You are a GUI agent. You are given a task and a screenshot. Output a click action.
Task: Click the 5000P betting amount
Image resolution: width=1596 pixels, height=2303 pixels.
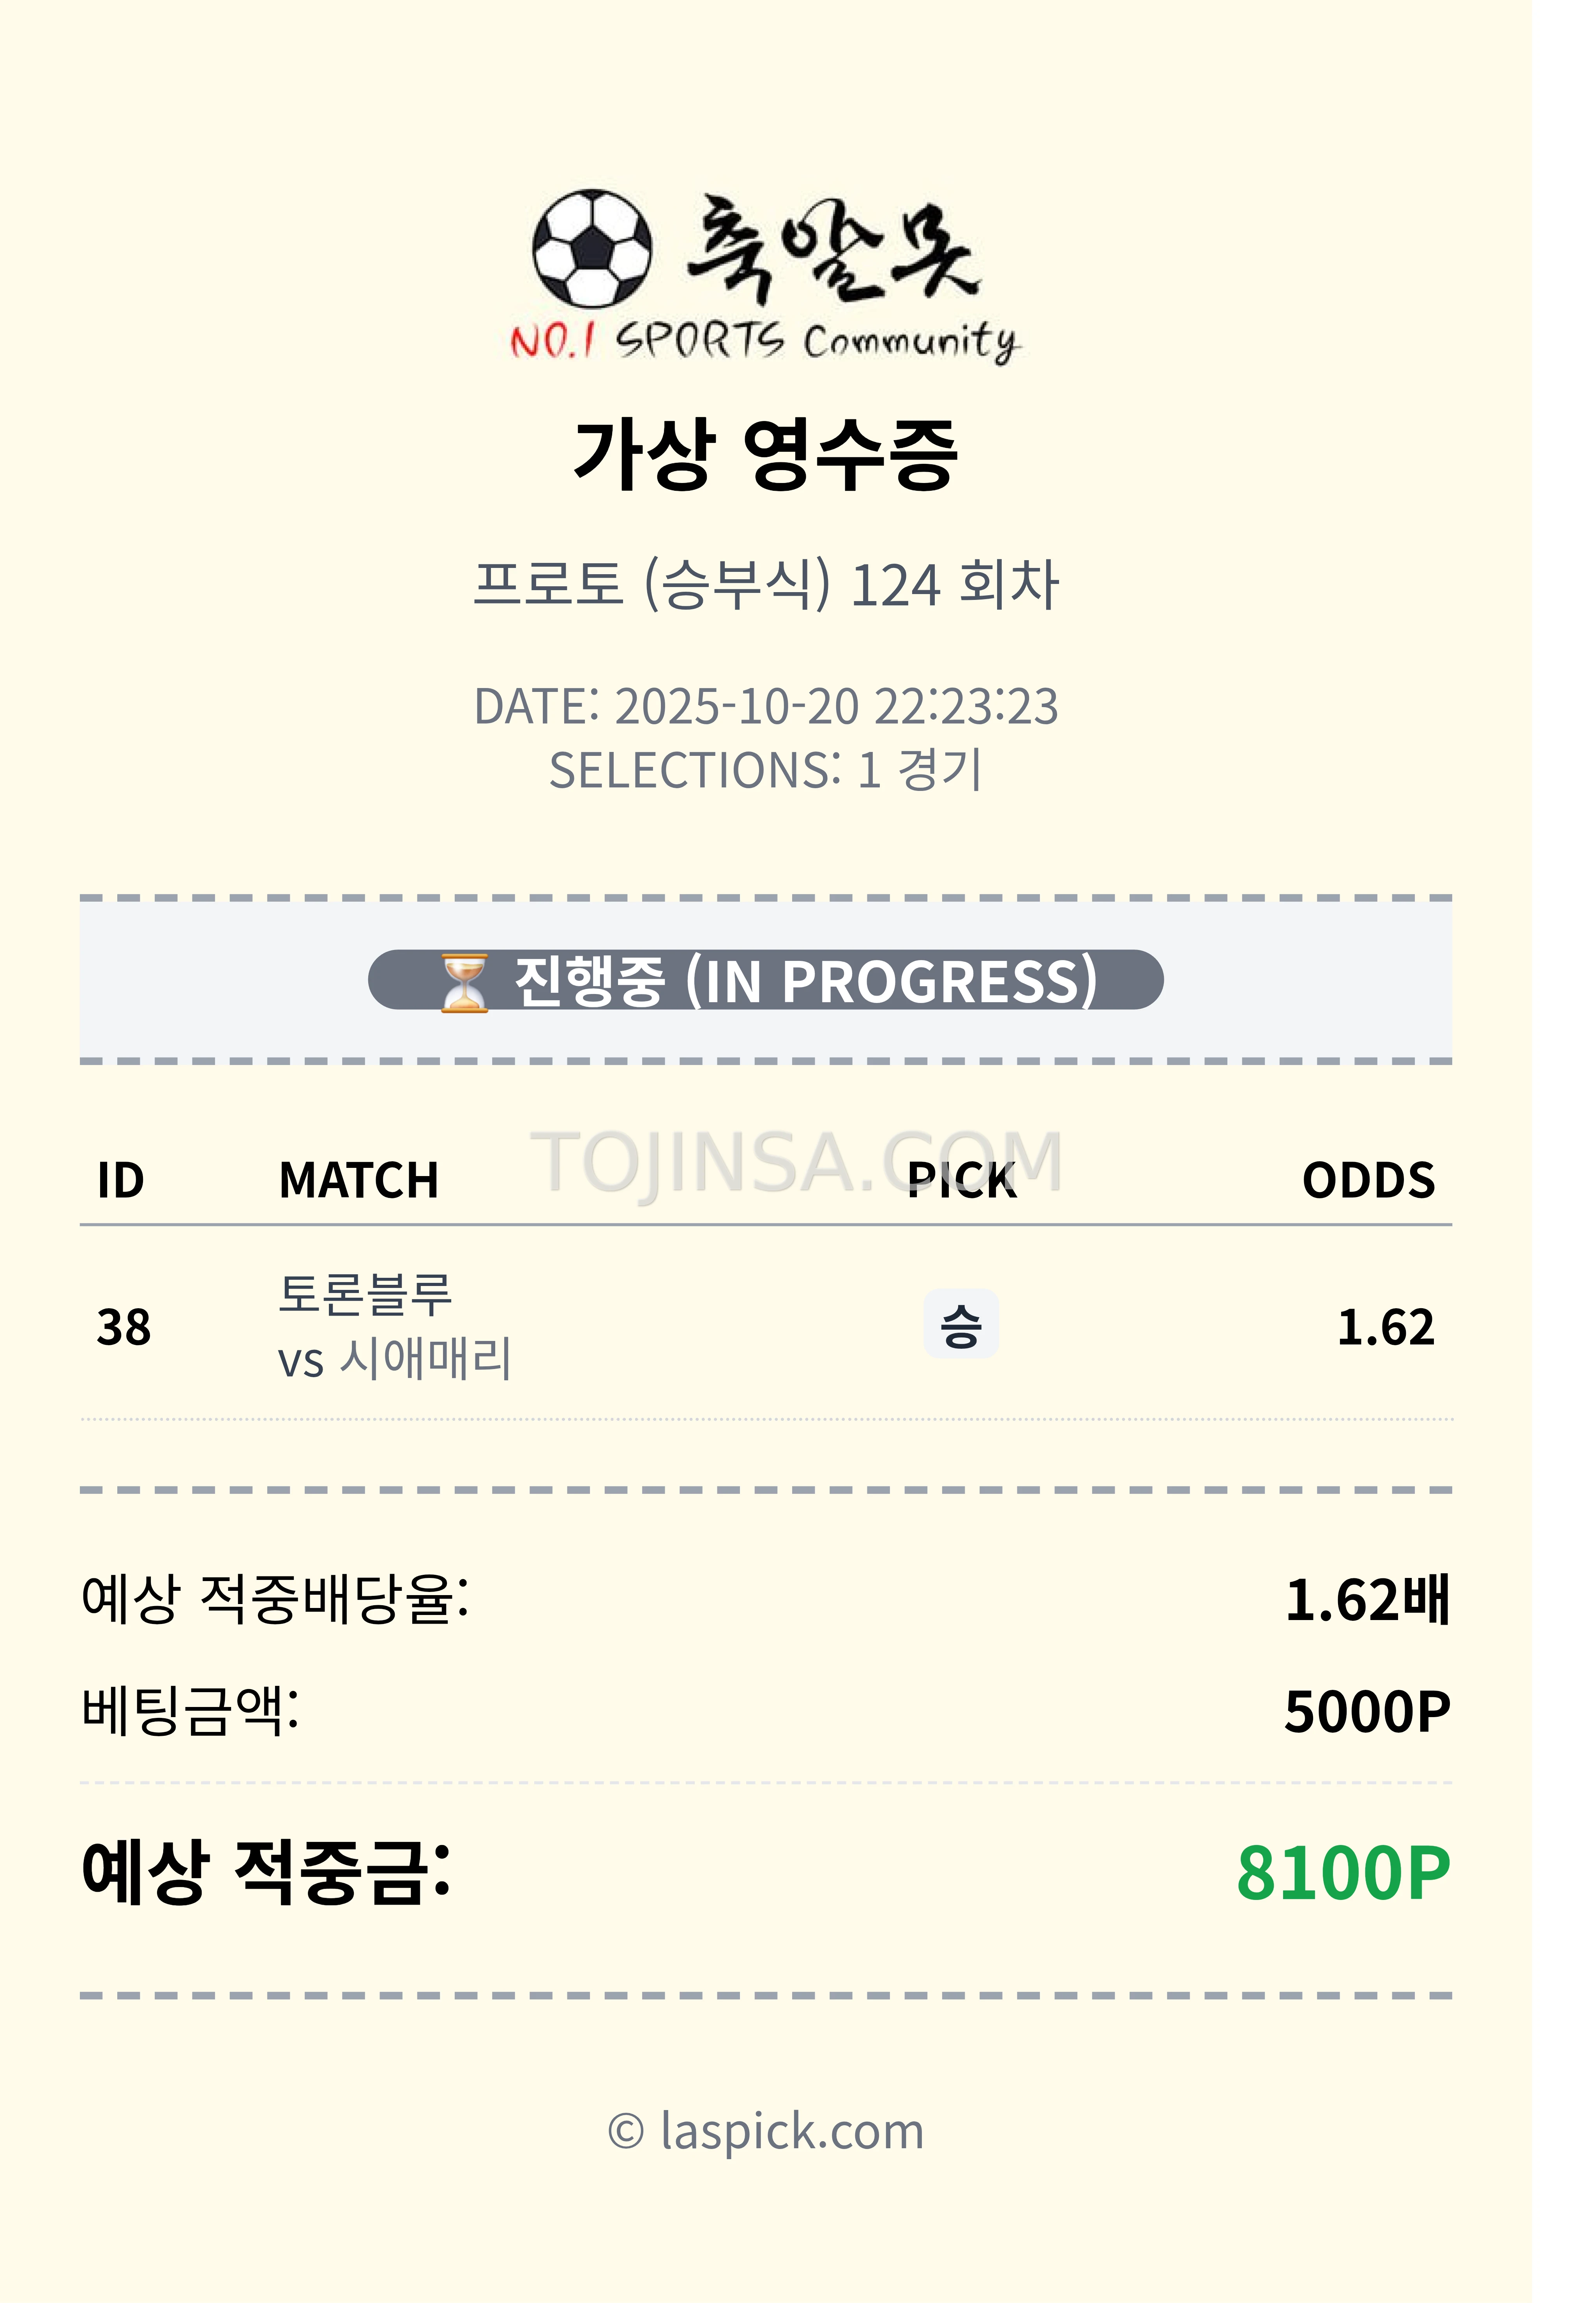click(1367, 1712)
